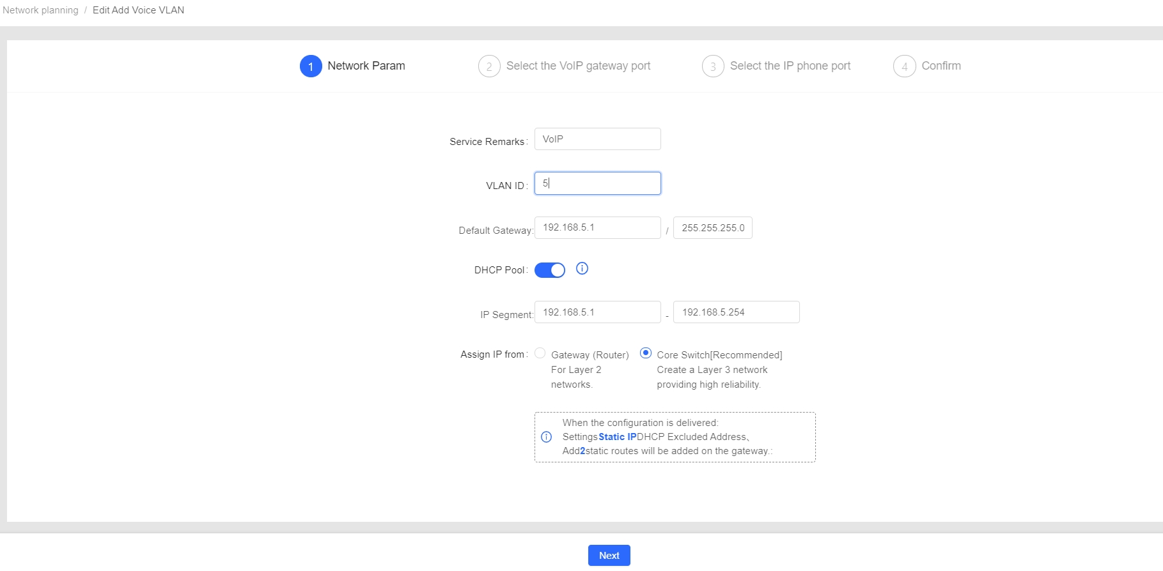Click the Default Gateway label

[x=496, y=231]
